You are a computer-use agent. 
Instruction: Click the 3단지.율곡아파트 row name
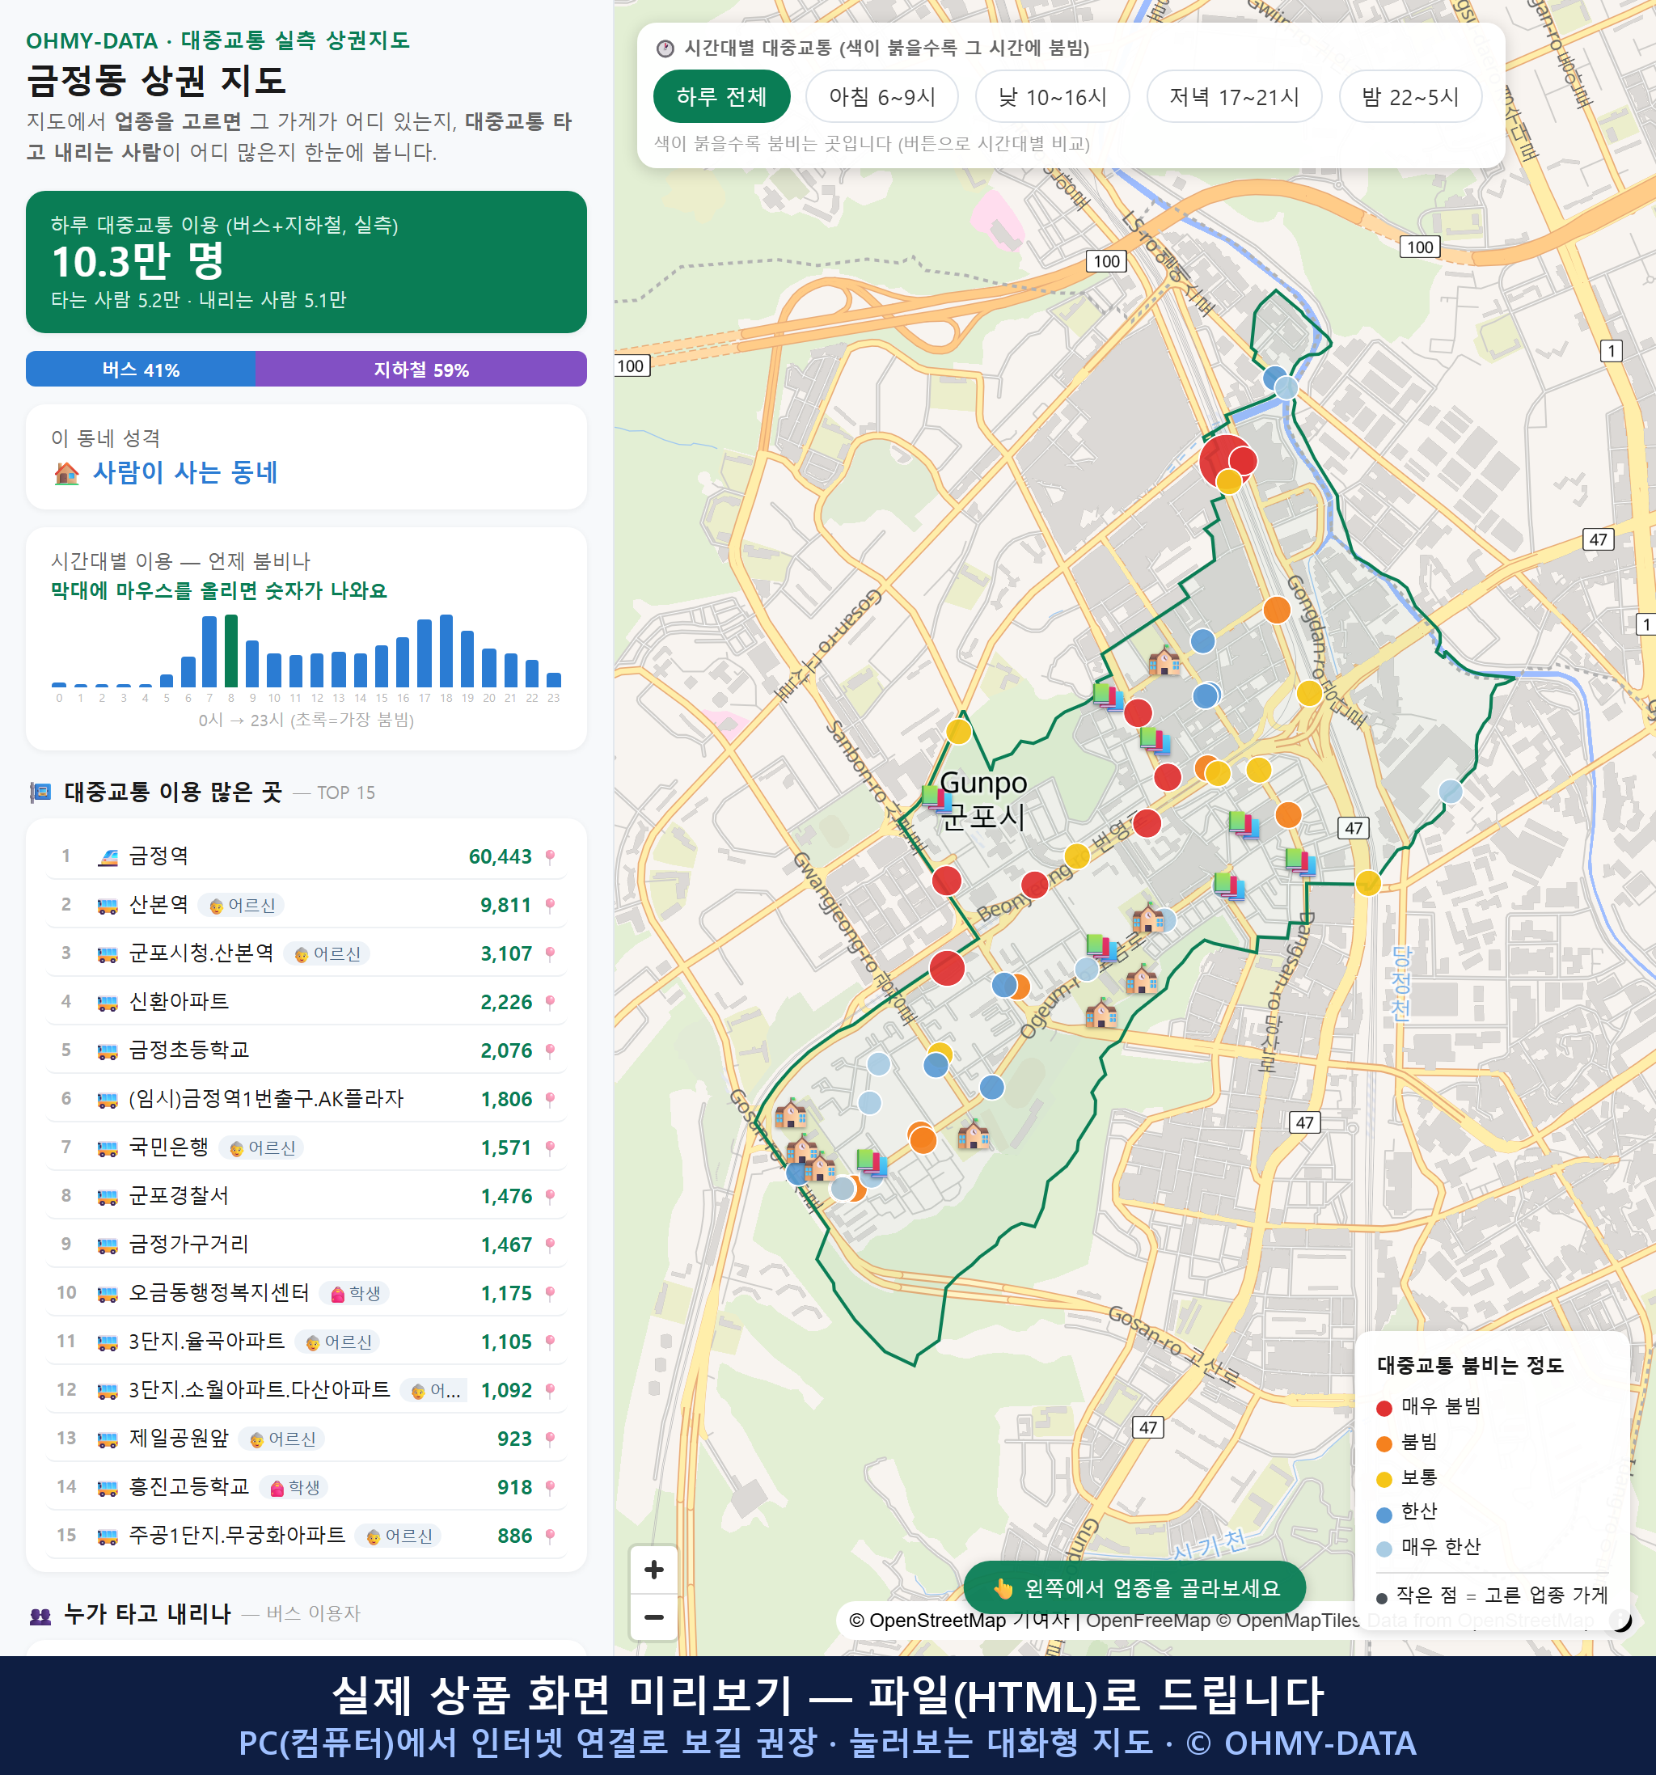pos(206,1341)
